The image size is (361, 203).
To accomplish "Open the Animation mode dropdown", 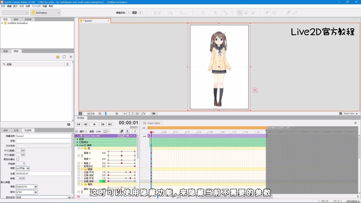I will [x=45, y=13].
